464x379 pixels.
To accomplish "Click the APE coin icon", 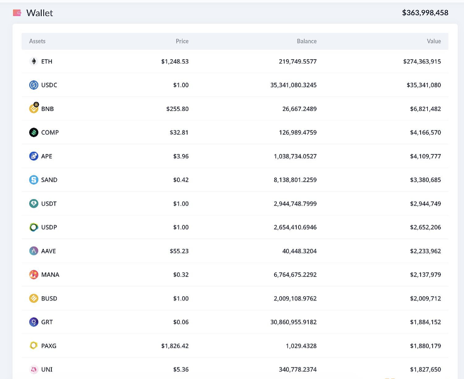I will click(x=34, y=156).
